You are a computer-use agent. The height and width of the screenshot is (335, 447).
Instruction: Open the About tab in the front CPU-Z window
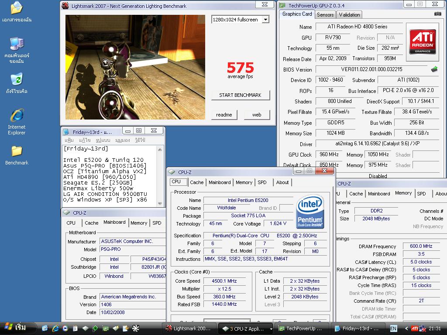[282, 182]
